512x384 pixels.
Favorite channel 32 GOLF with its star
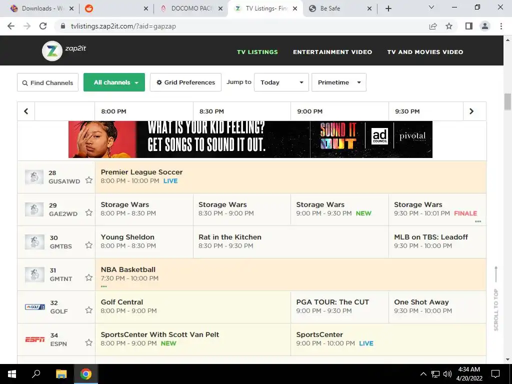89,310
